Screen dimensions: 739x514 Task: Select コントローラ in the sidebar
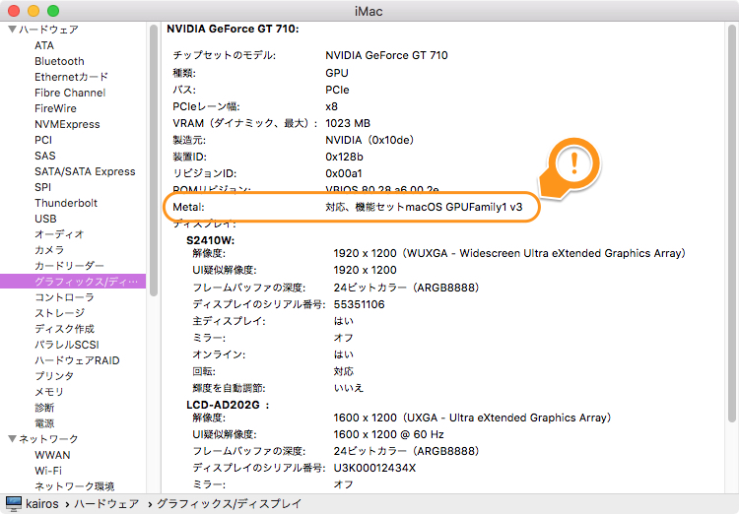tap(64, 297)
